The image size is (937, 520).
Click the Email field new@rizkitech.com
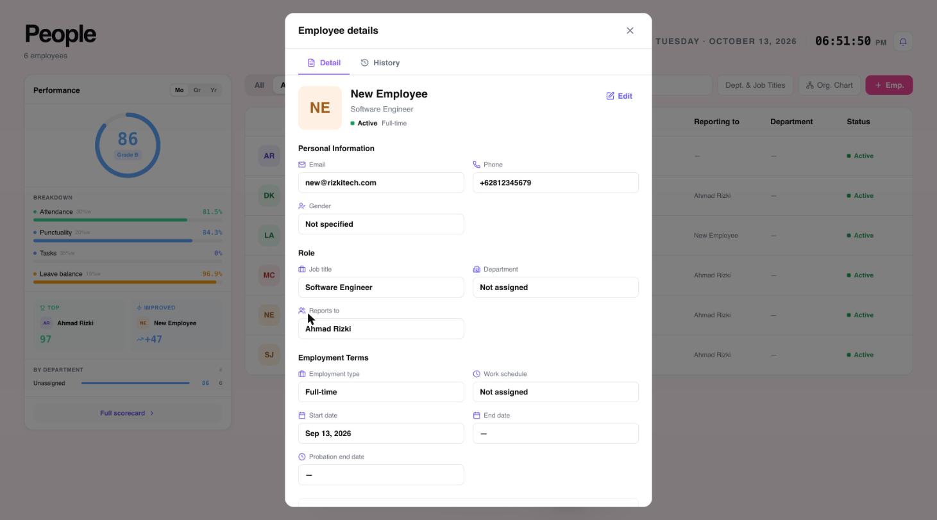pyautogui.click(x=381, y=183)
